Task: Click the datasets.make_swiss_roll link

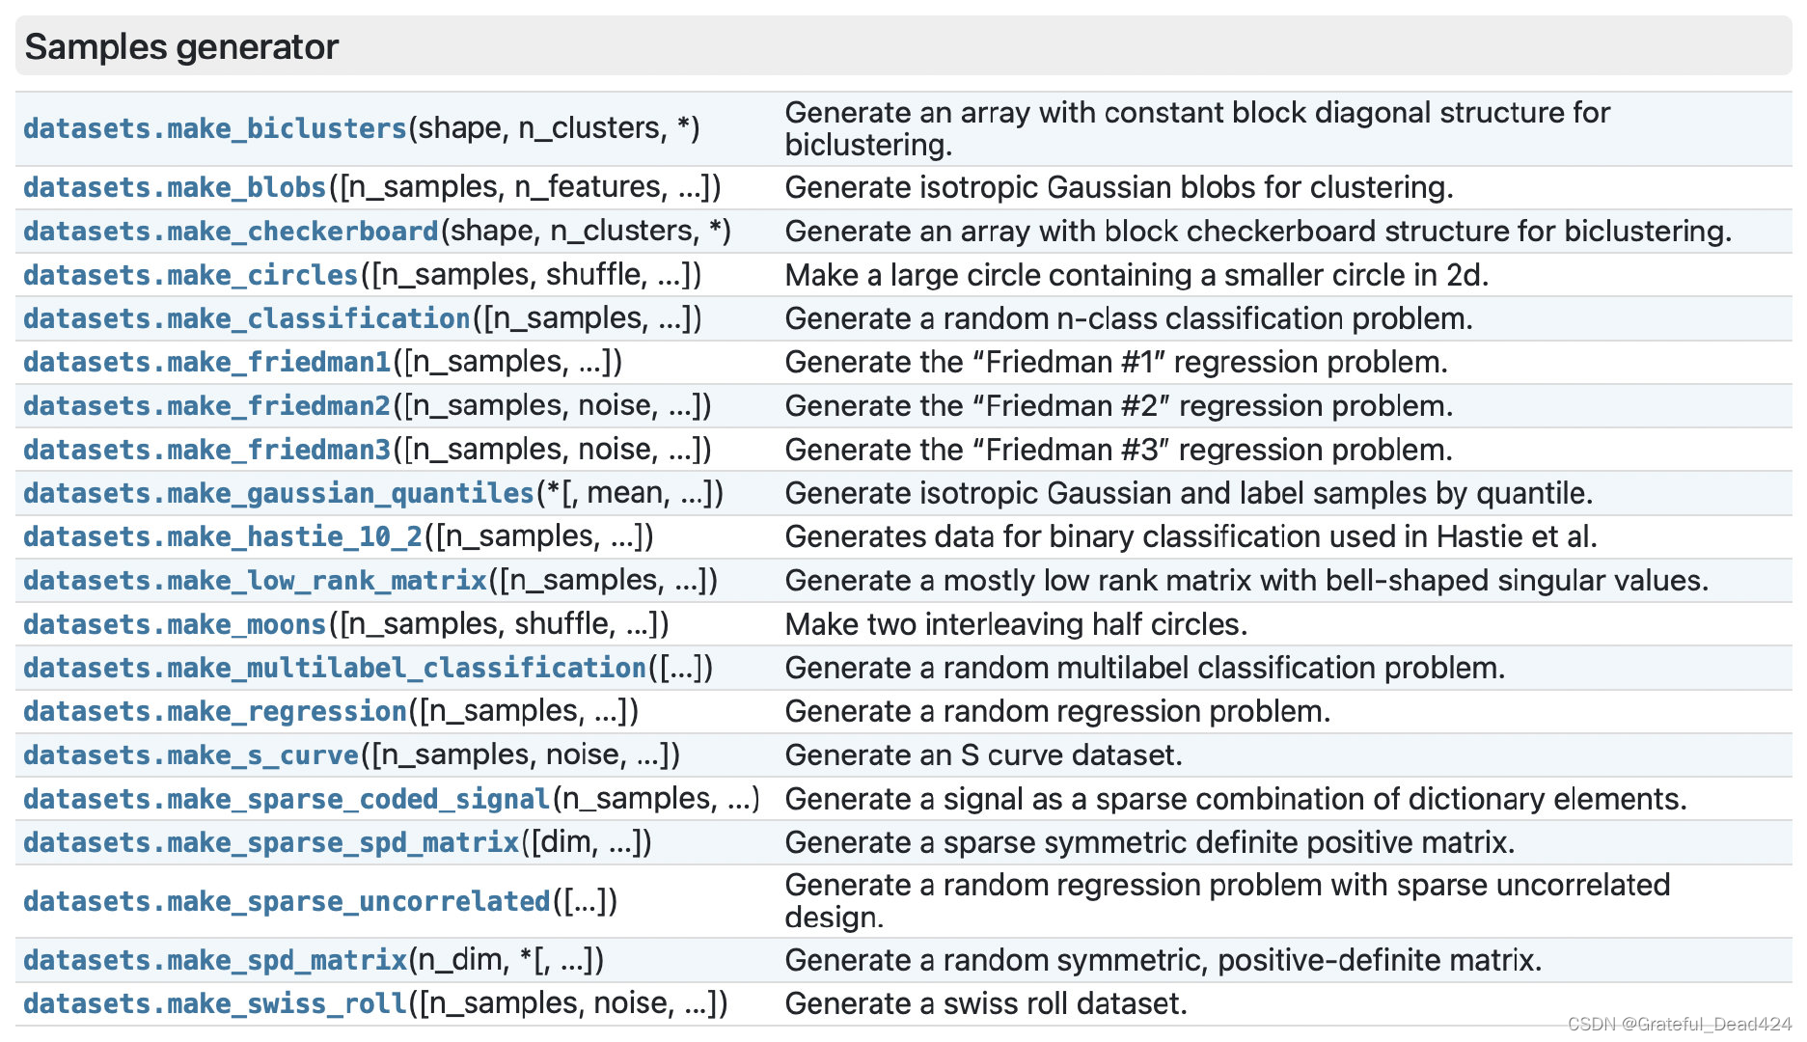Action: click(214, 1003)
